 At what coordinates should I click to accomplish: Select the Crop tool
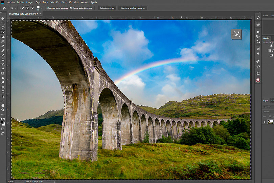(x=3, y=37)
